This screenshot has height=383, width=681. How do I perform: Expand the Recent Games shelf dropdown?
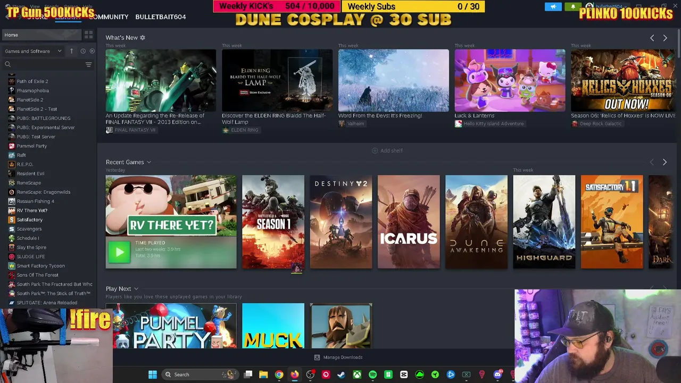click(149, 162)
